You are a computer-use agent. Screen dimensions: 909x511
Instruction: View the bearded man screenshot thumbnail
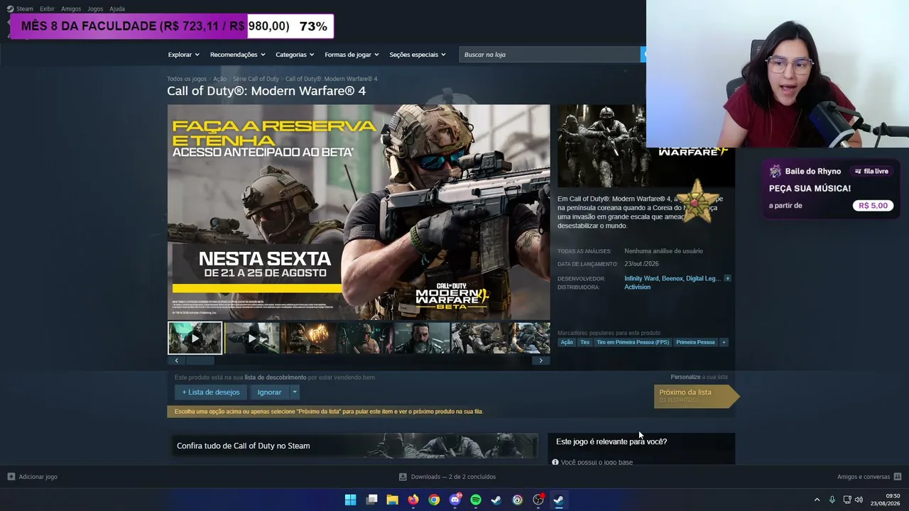tap(422, 338)
